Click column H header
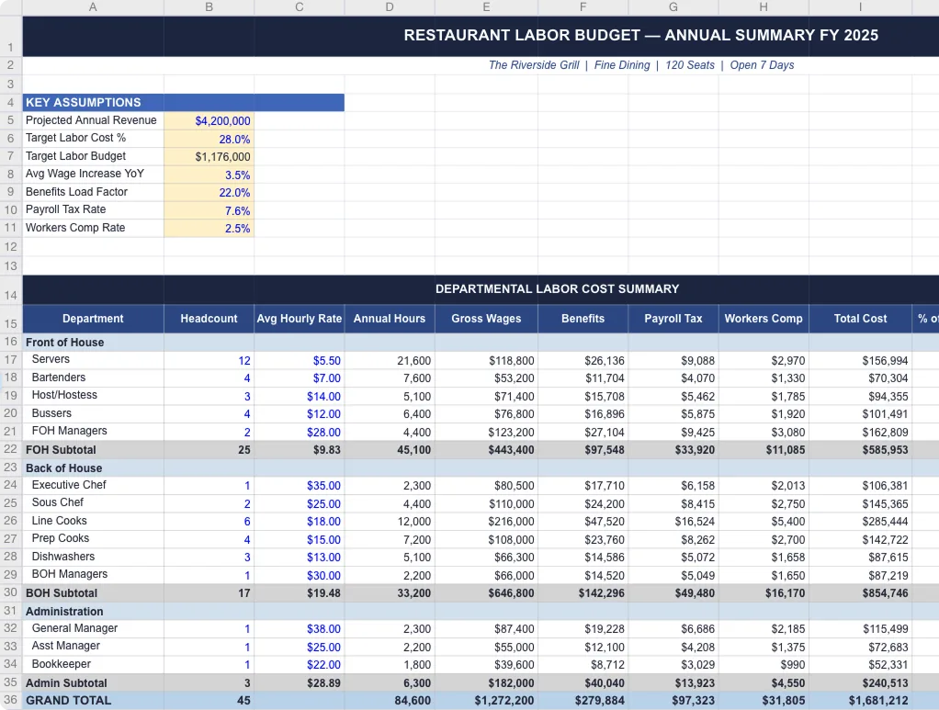 pyautogui.click(x=764, y=7)
